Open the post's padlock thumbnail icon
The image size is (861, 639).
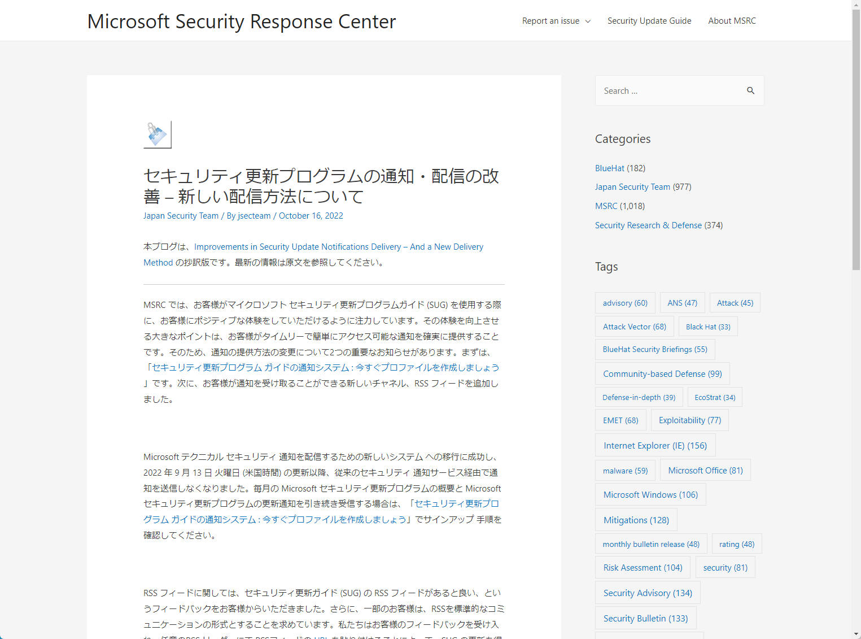[x=157, y=134]
